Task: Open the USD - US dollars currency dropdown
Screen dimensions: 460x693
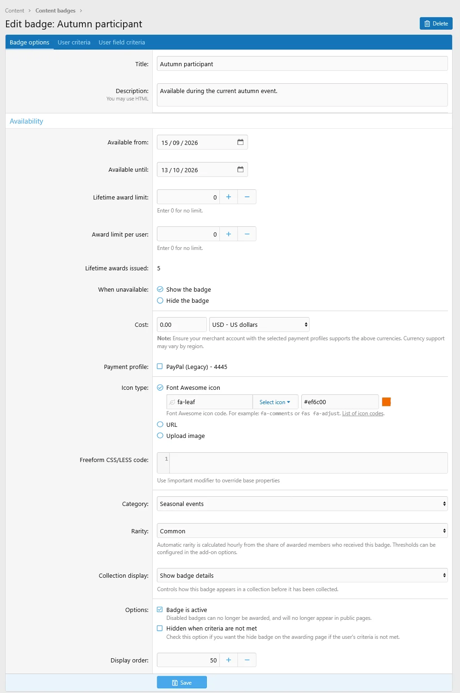Action: pyautogui.click(x=259, y=325)
